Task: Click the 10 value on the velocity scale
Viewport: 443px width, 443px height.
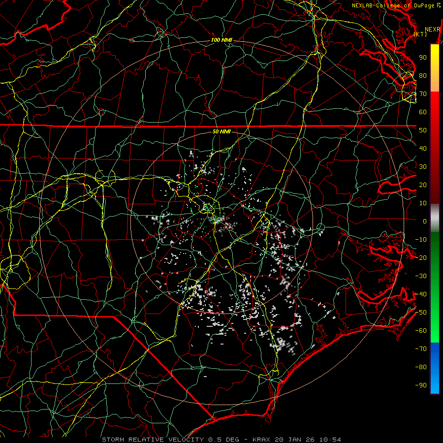Action: pyautogui.click(x=423, y=203)
